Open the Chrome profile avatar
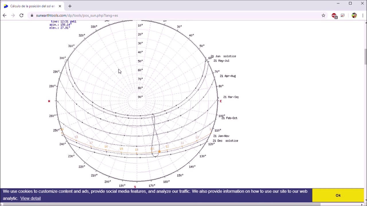 pos(354,15)
